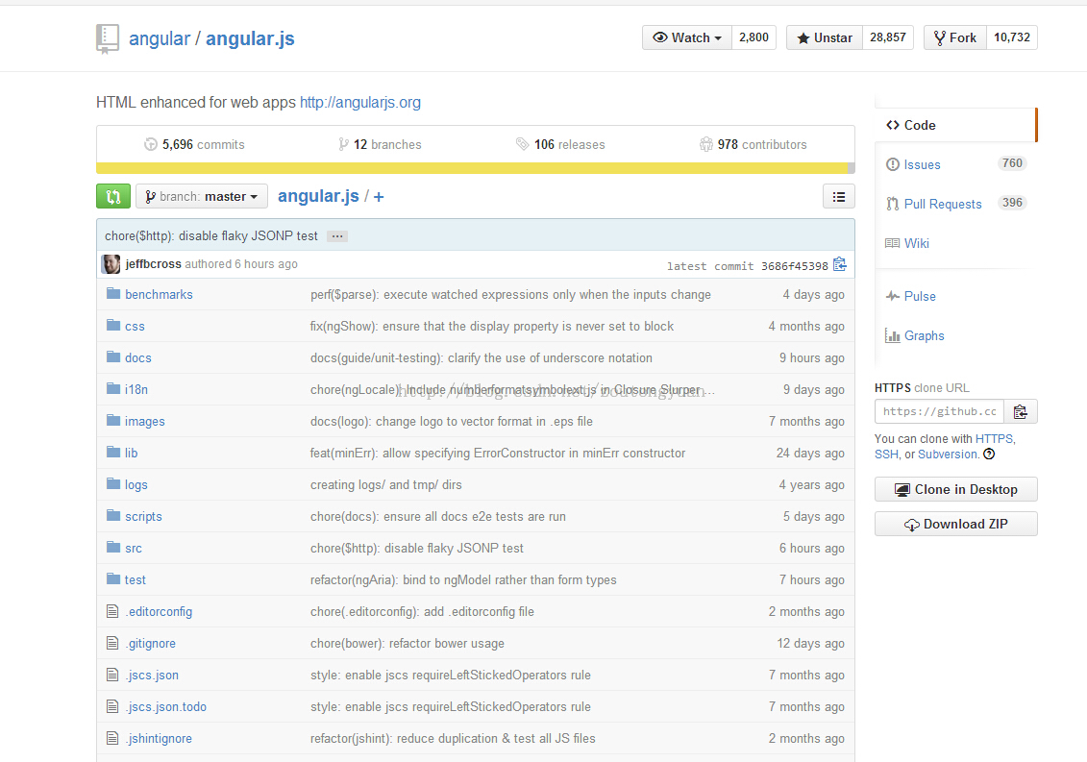Copy the latest commit SHA clipboard icon

tap(839, 264)
